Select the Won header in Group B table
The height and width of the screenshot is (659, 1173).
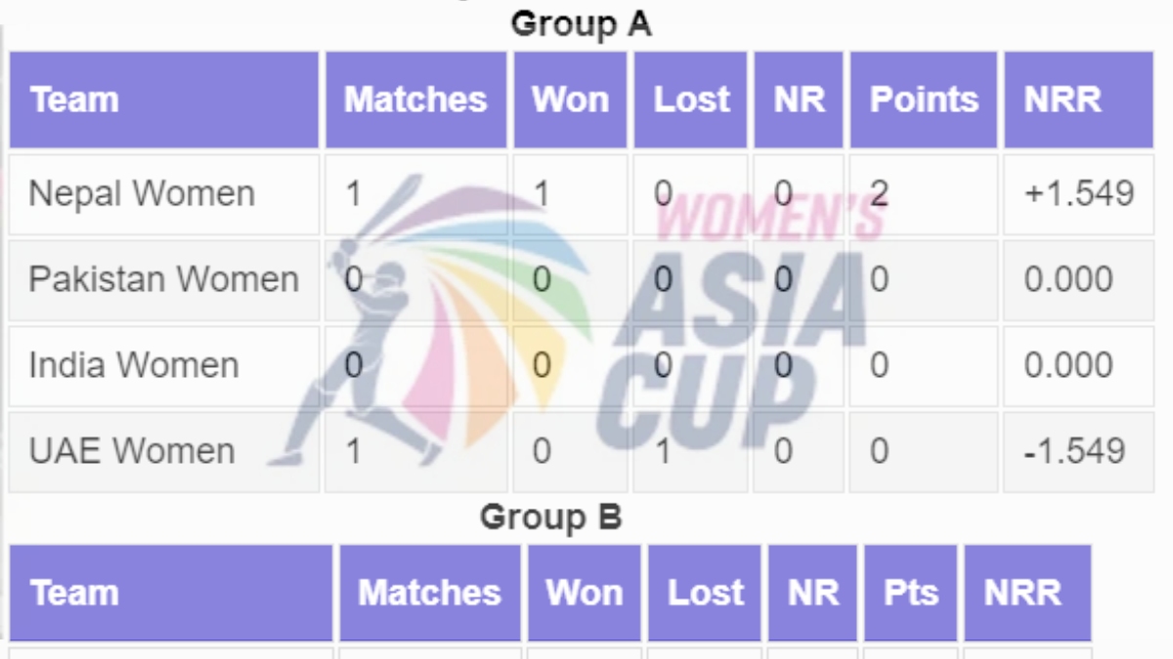pyautogui.click(x=584, y=593)
